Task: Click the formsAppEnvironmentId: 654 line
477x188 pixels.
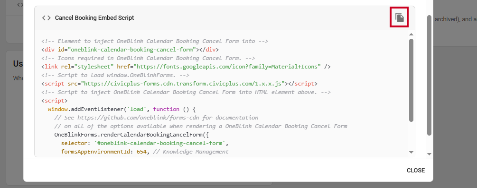Action: pos(144,151)
